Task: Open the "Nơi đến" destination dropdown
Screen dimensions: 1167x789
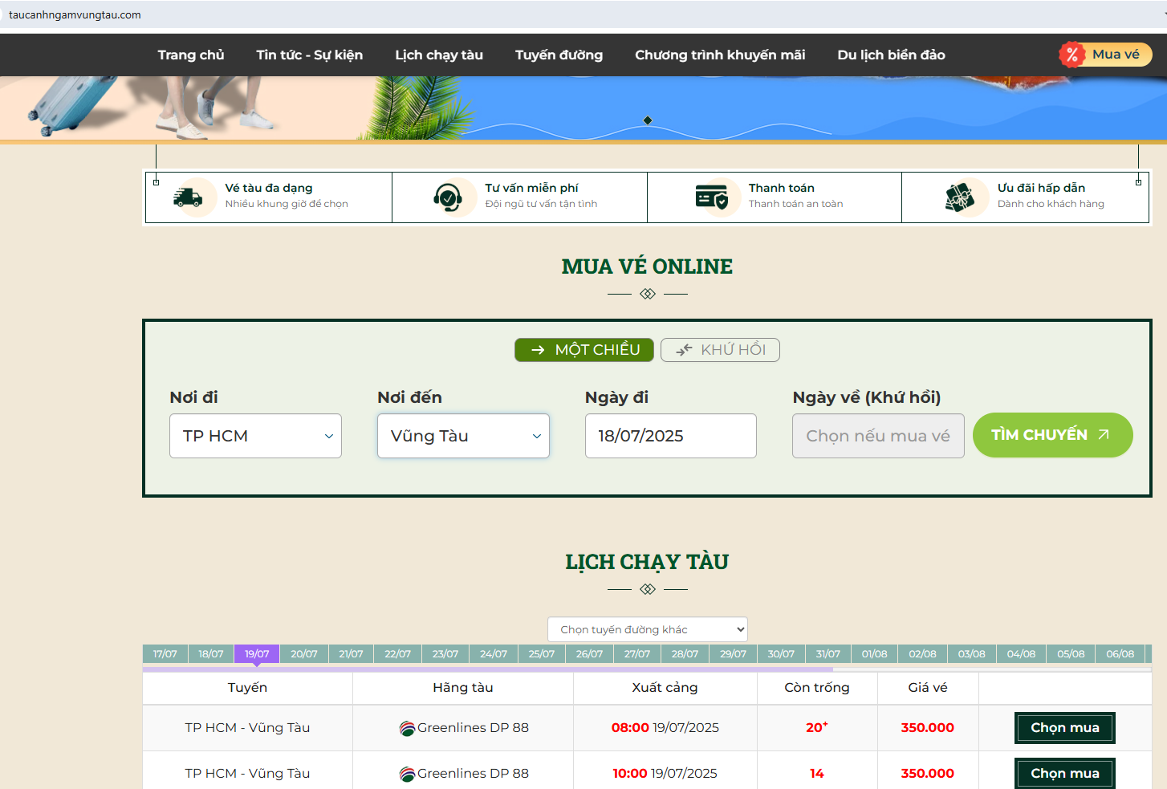Action: (463, 436)
